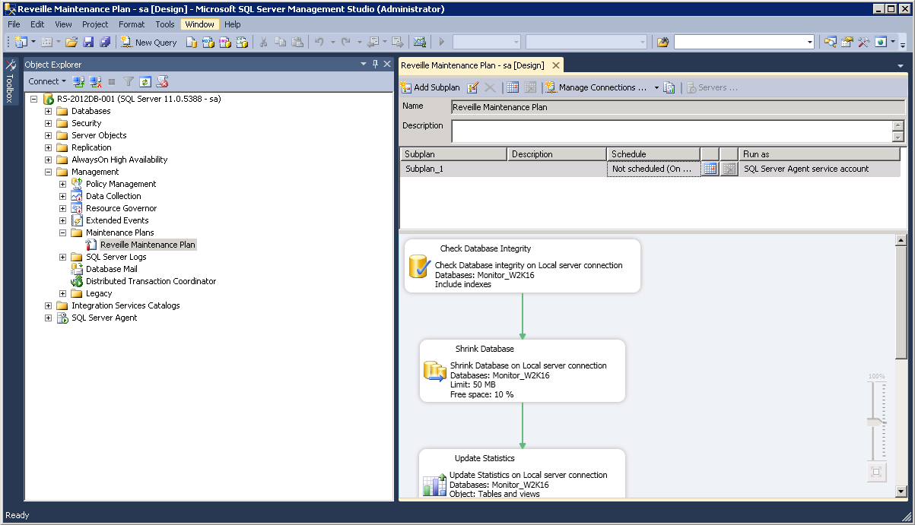Click the Manage Connections button
The image size is (915, 525).
coord(596,87)
